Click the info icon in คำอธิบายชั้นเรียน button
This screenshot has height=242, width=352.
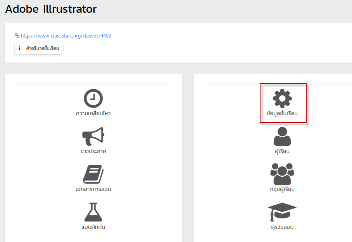pos(19,48)
